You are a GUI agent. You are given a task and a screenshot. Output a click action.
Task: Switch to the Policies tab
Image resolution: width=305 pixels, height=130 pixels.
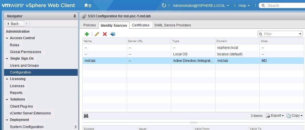[89, 25]
